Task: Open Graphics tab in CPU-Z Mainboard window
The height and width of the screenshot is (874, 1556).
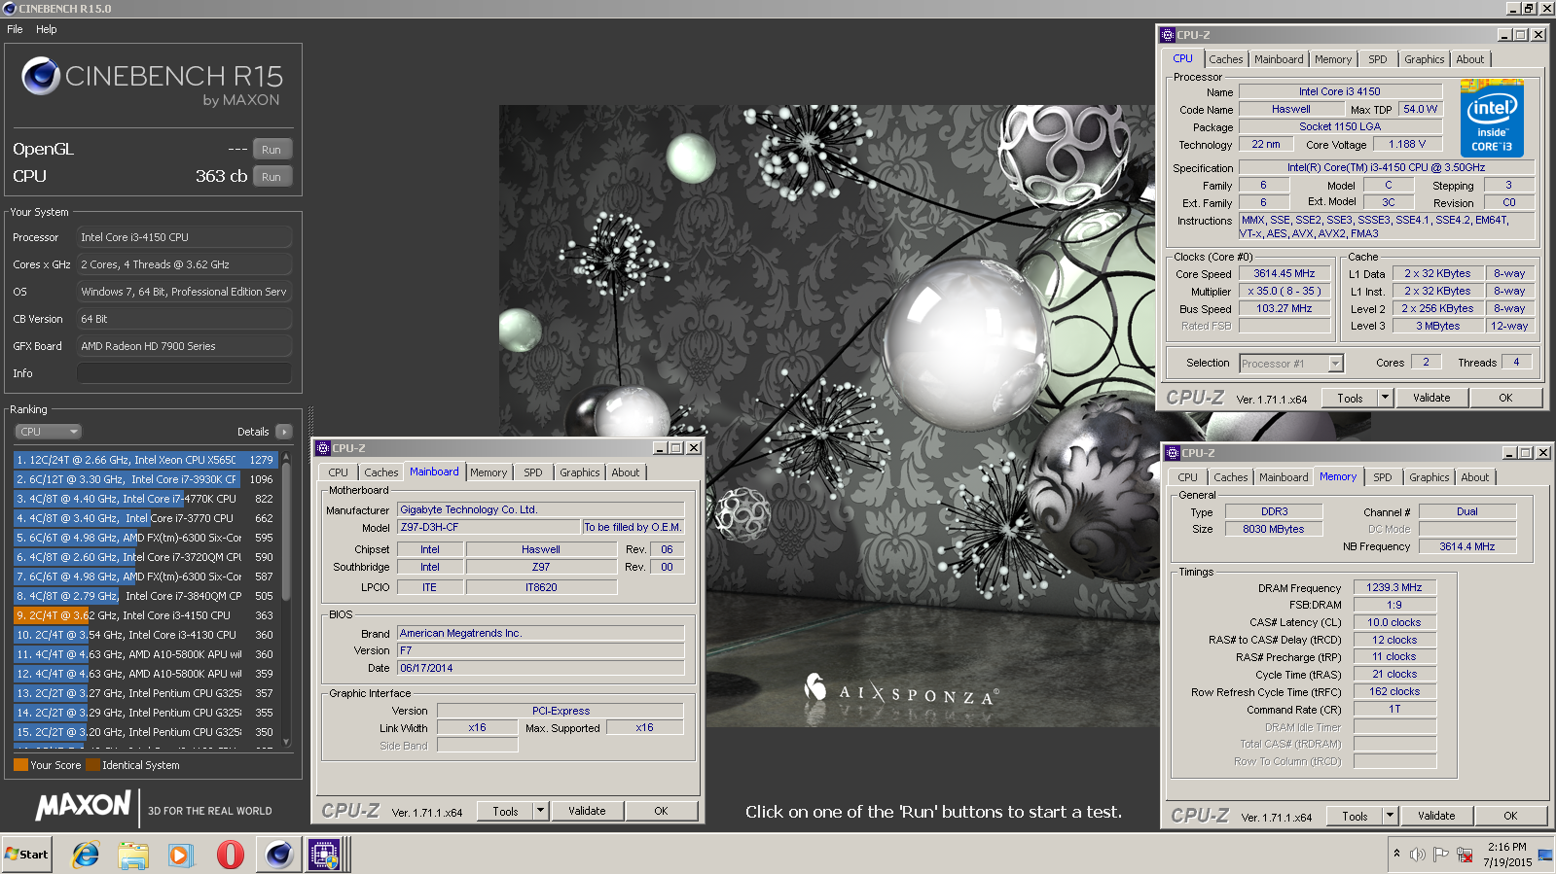Action: pyautogui.click(x=579, y=472)
